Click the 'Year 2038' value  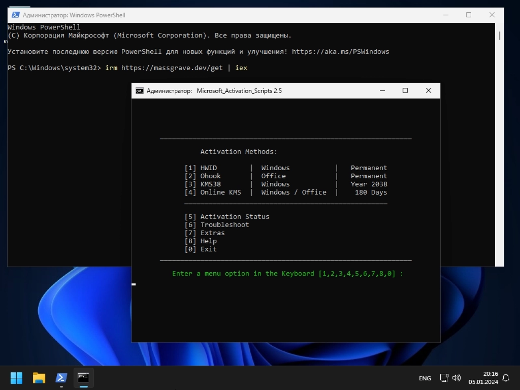[369, 184]
